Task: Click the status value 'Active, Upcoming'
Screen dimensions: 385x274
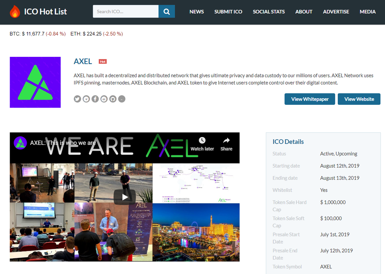Action: 338,154
